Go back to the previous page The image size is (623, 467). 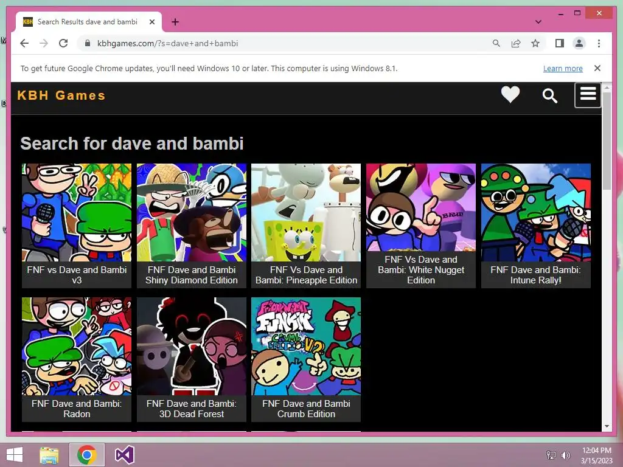[24, 43]
